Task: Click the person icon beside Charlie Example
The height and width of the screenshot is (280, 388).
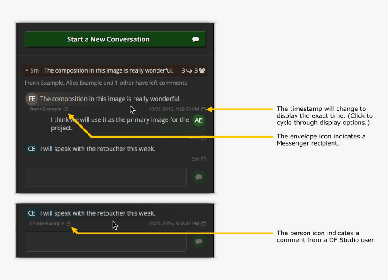Action: click(69, 223)
